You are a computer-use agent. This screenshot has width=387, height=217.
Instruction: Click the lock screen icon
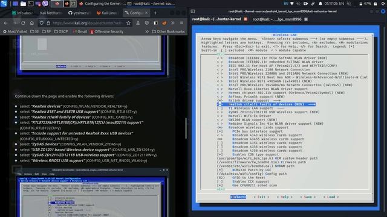pos(376,4)
